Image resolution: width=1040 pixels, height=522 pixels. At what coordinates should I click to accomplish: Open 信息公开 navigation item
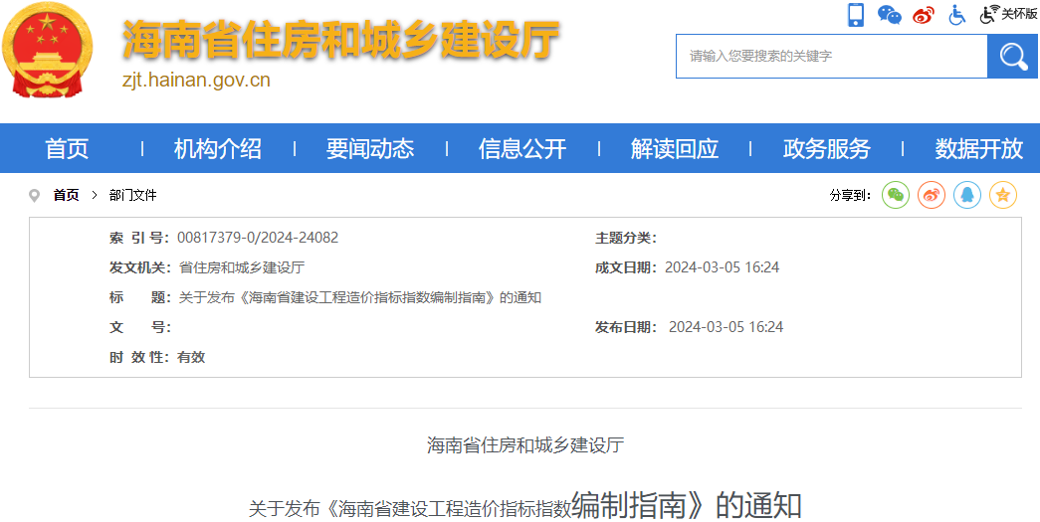(522, 149)
